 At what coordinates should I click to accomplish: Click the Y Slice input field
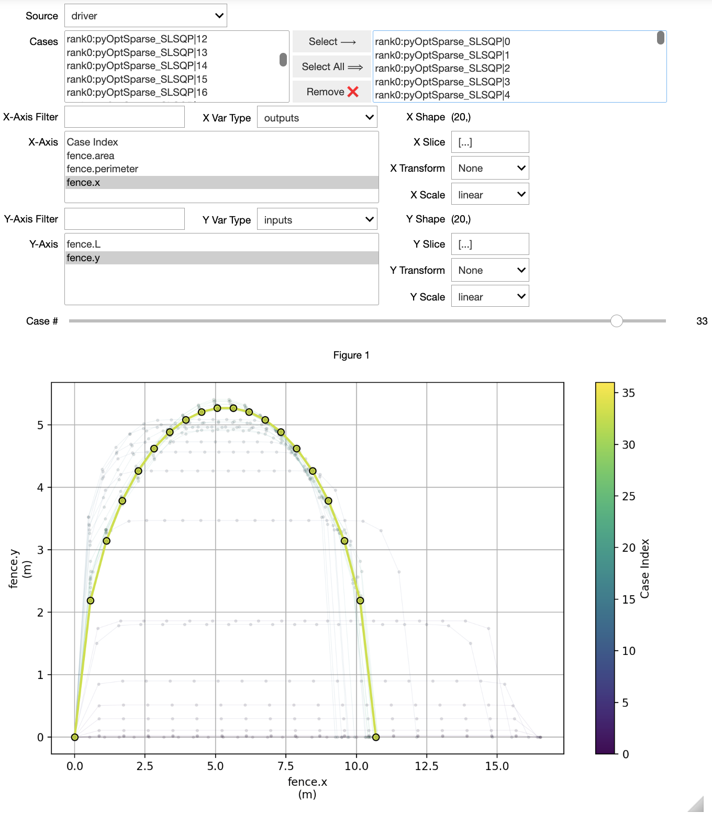click(490, 244)
